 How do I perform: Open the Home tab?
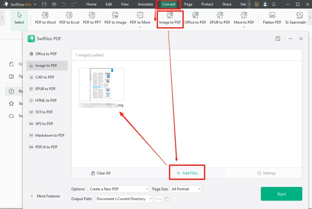coord(91,4)
